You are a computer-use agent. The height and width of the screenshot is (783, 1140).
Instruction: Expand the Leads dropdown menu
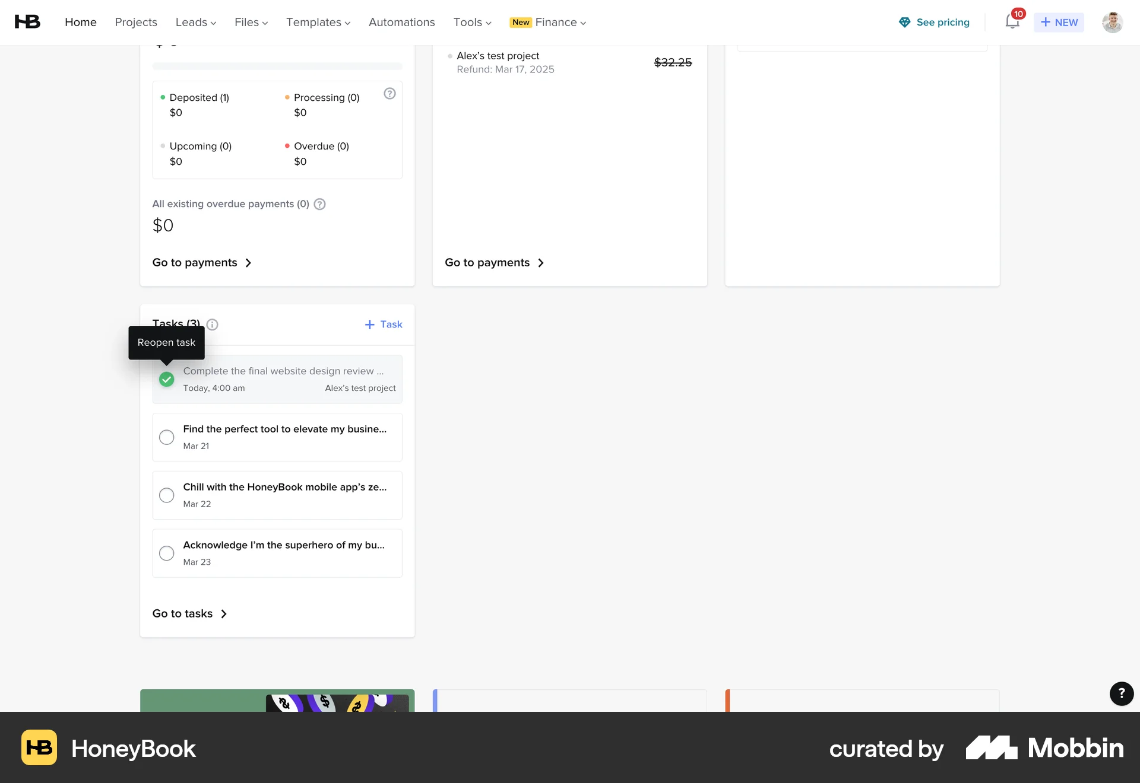coord(196,22)
